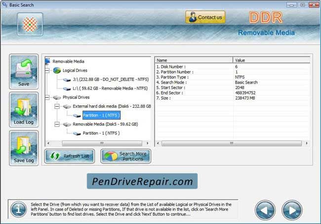Click the Partition Type row
The image size is (321, 224).
(x=233, y=77)
